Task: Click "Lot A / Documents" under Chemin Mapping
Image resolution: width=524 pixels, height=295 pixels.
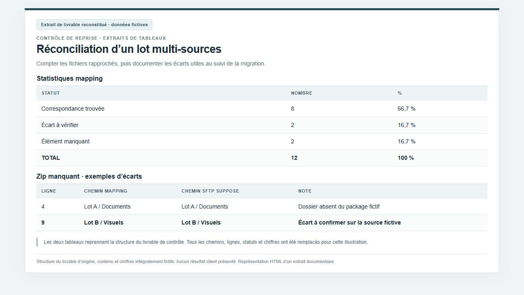Action: tap(107, 206)
